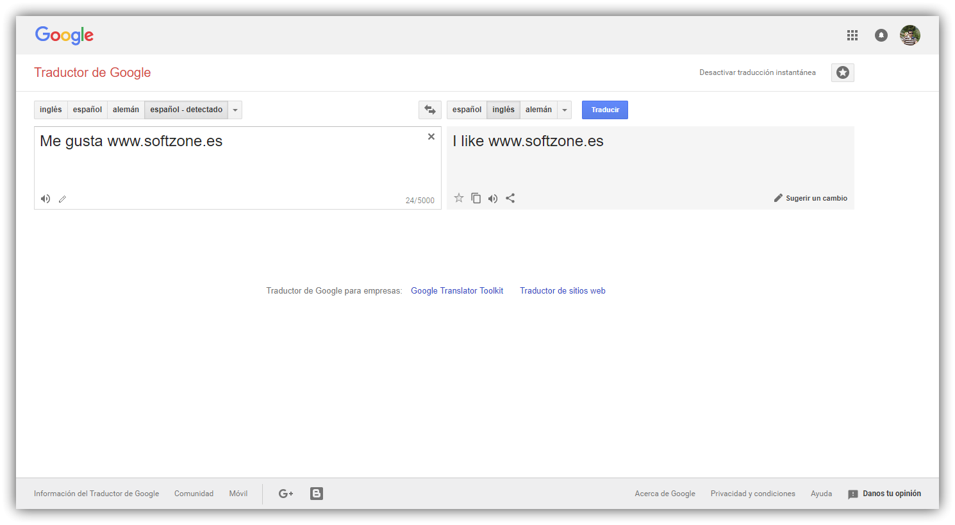Click the Google logo
Viewport: 955px width, 525px height.
(x=64, y=35)
